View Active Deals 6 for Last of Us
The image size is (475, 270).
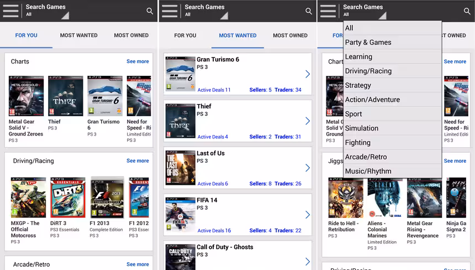213,184
